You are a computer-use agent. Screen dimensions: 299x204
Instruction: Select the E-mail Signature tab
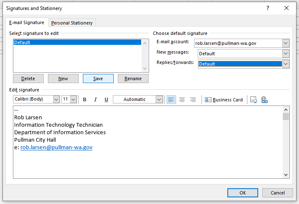point(27,22)
